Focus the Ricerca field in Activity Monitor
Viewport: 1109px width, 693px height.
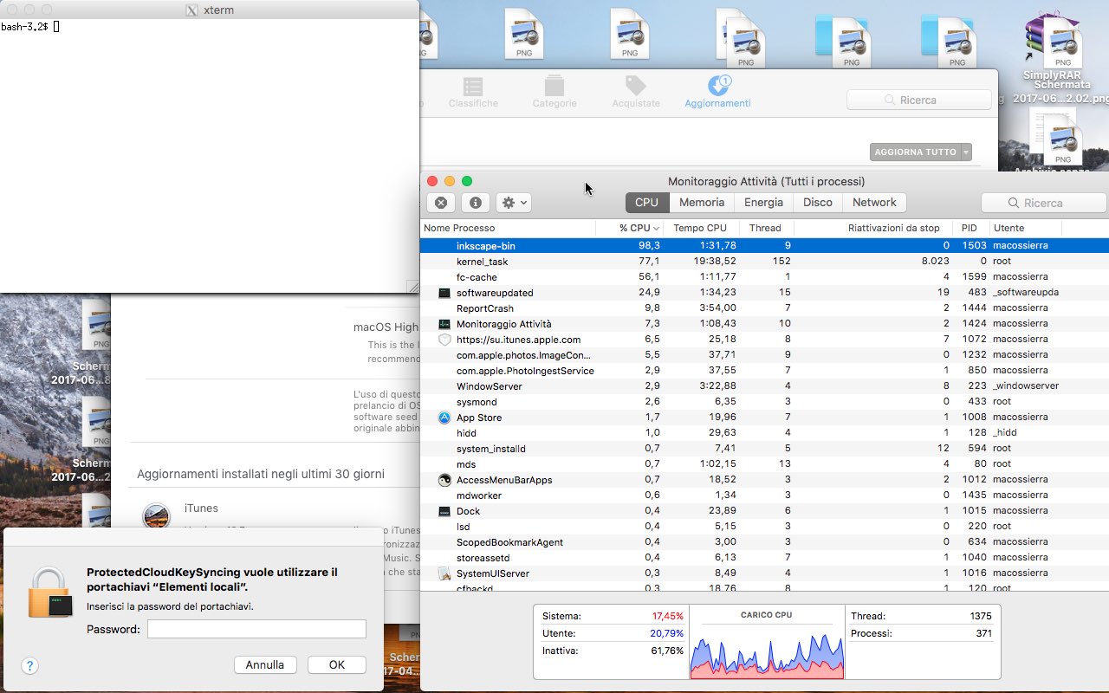pos(1043,203)
